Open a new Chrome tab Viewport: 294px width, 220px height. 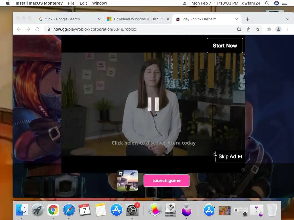pos(247,19)
